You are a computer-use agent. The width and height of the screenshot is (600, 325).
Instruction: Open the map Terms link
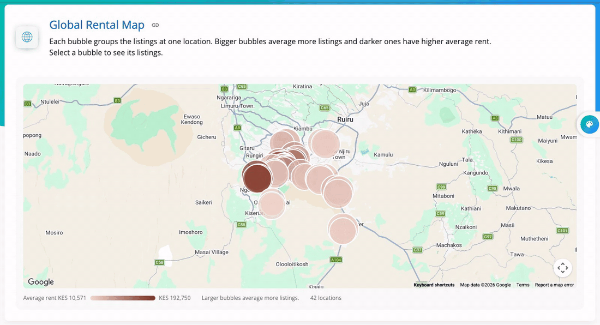pyautogui.click(x=523, y=285)
